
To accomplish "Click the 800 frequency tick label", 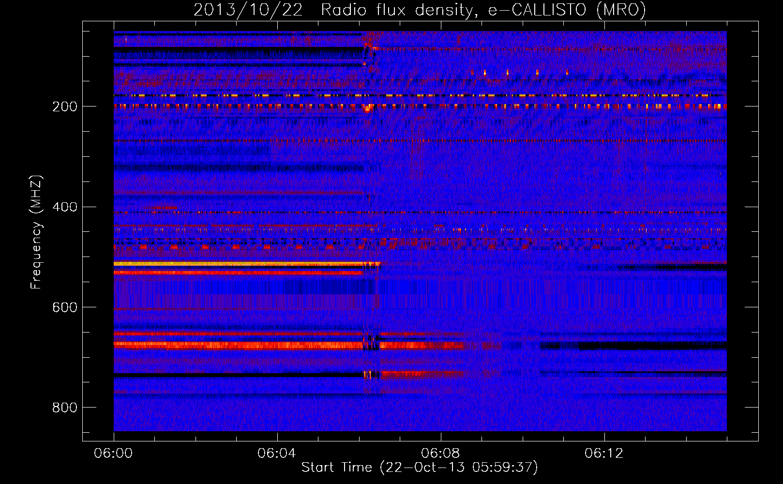I will [65, 408].
